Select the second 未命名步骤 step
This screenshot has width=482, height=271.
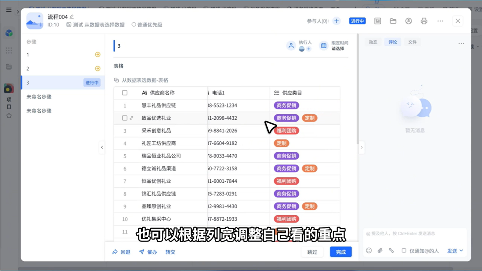point(63,111)
